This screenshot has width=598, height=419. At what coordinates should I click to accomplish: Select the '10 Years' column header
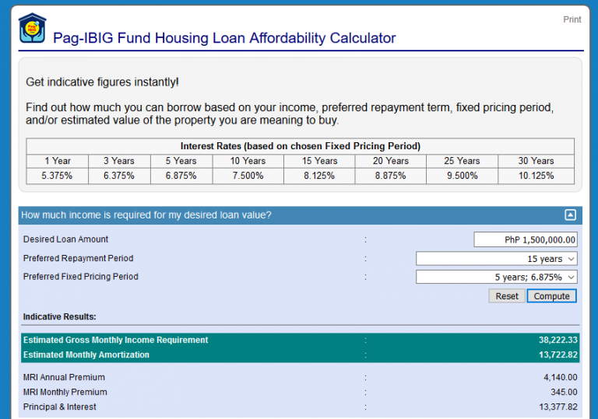(x=248, y=161)
